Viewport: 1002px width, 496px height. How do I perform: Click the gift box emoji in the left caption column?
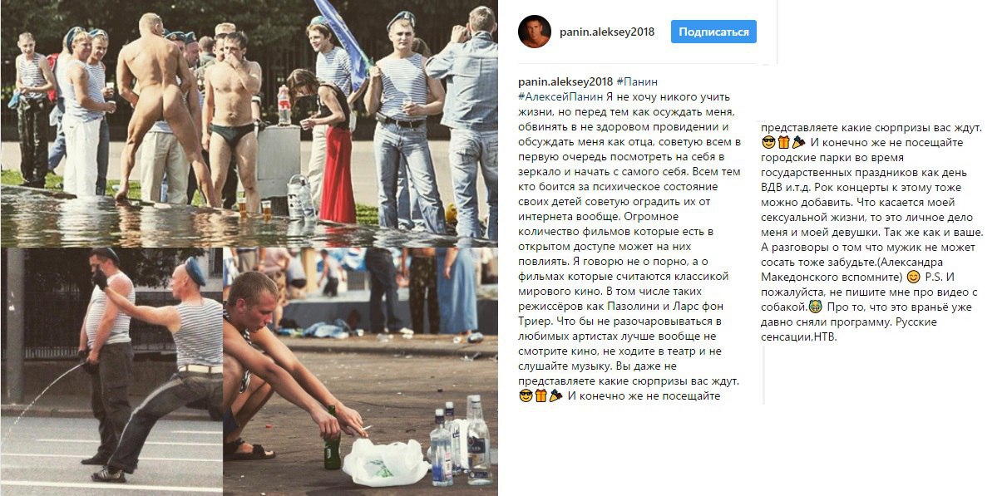point(540,396)
